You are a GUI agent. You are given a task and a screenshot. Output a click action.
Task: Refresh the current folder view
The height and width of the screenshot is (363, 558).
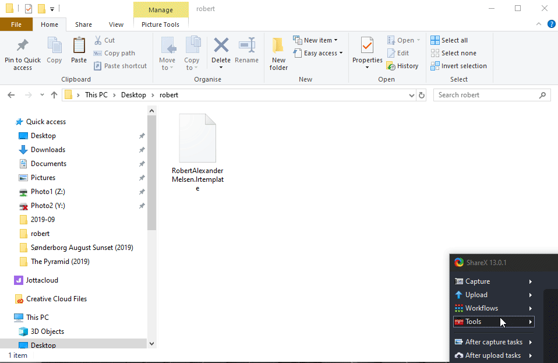pos(422,95)
